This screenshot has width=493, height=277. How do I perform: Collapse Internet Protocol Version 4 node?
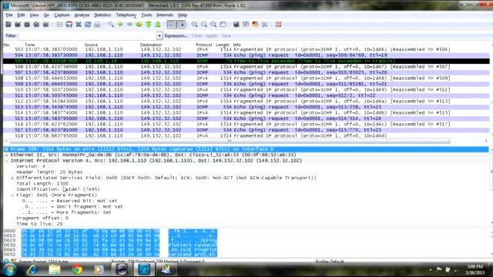click(x=6, y=161)
